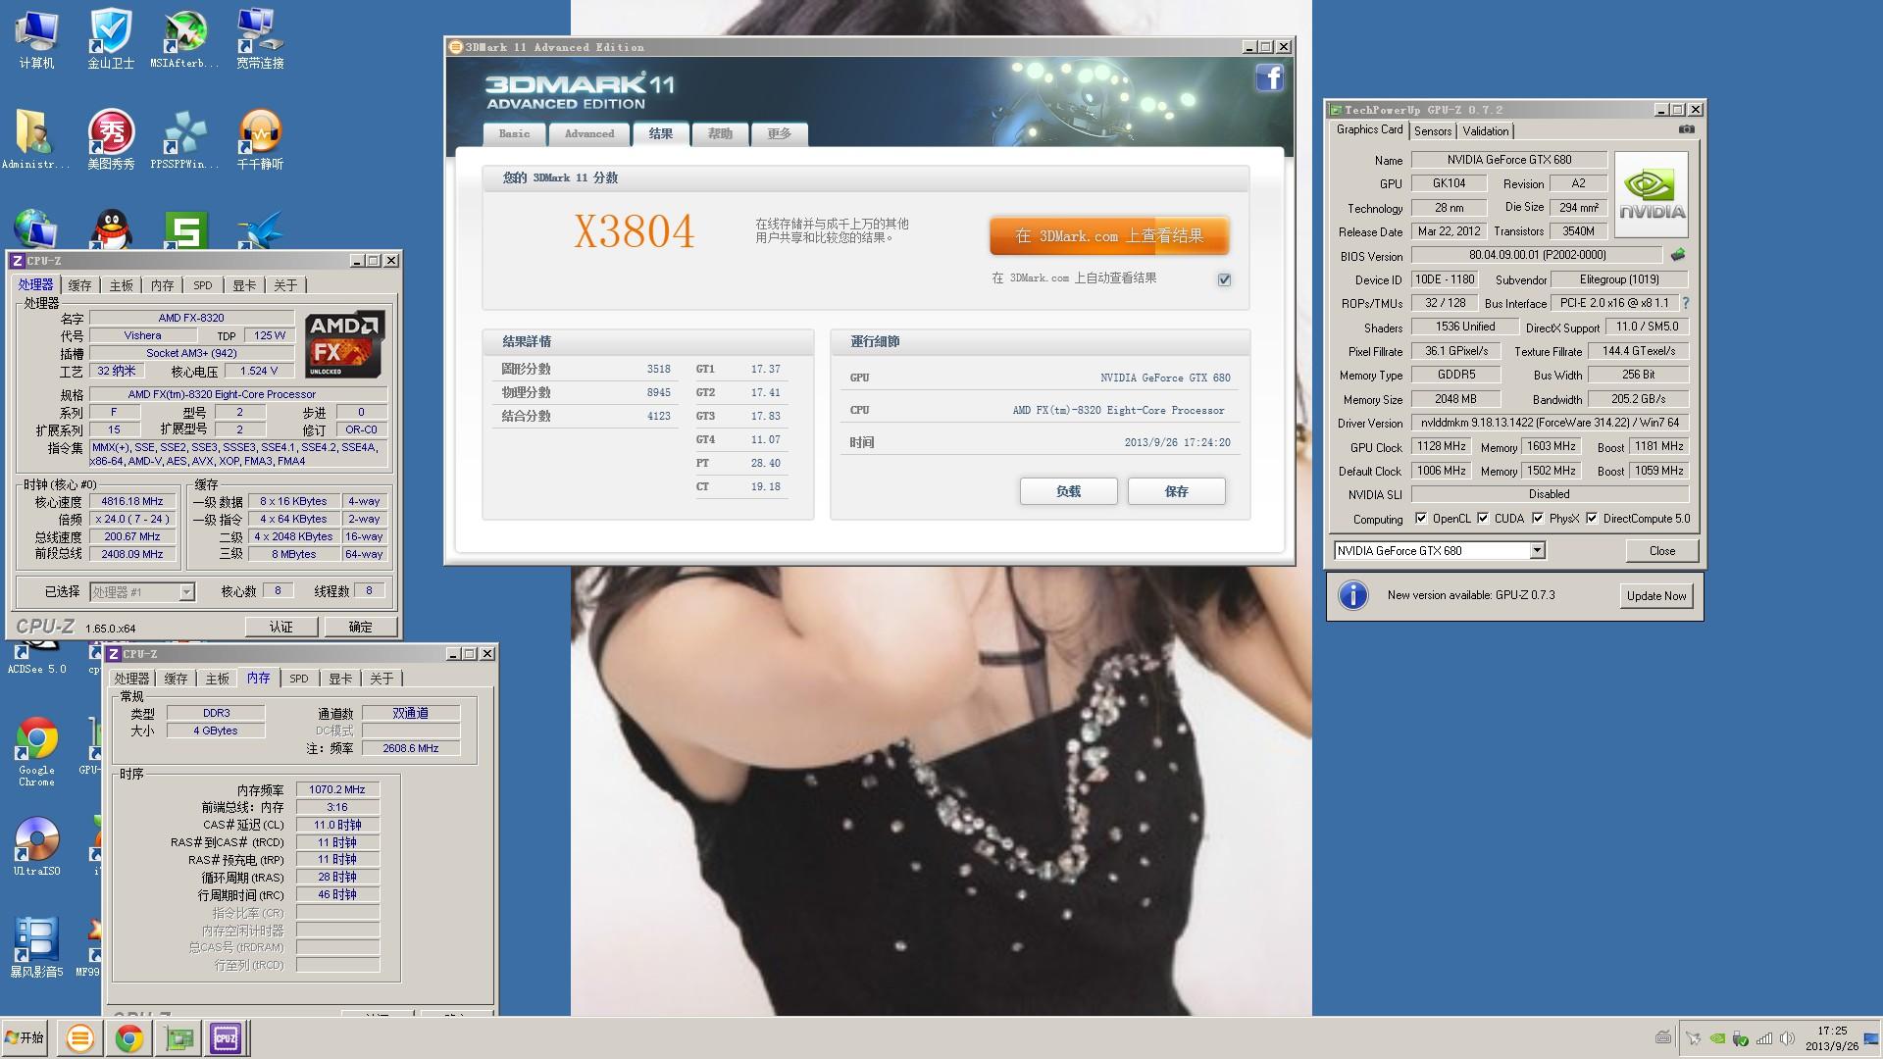Viewport: 1883px width, 1059px height.
Task: Click the NVIDIA logo in GPU-Z
Action: [x=1652, y=194]
